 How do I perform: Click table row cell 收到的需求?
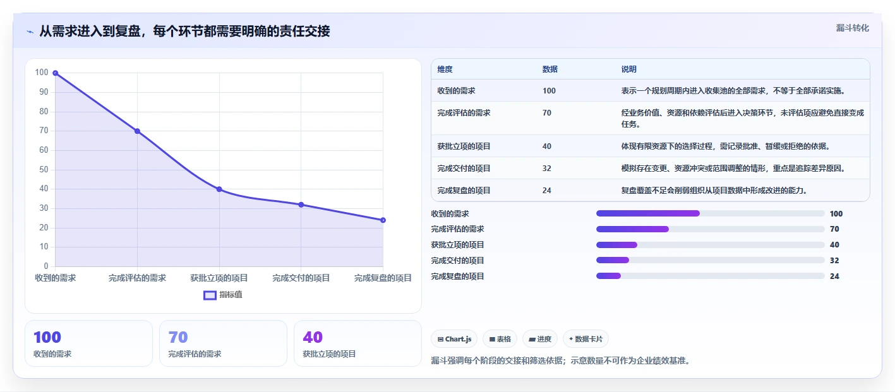point(457,91)
